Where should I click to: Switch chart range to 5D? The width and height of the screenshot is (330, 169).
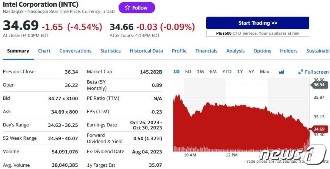click(188, 72)
